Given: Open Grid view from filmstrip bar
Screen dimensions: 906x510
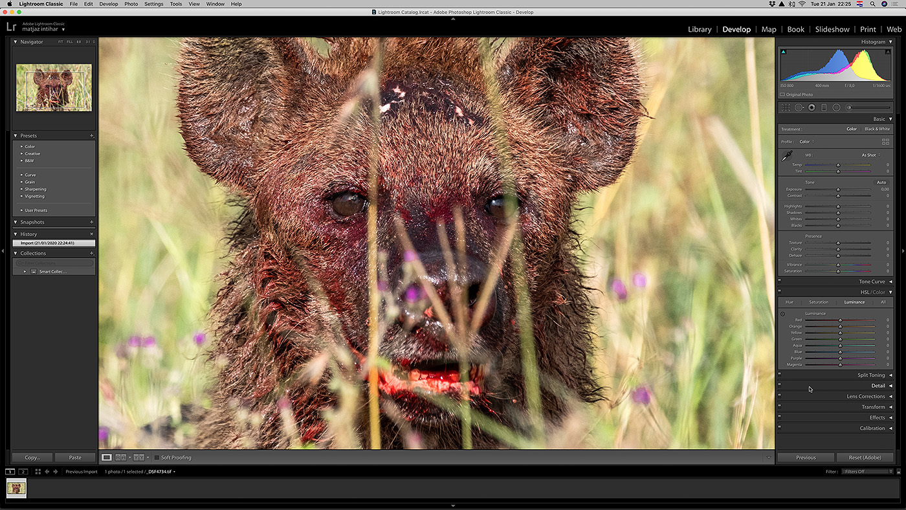Looking at the screenshot, I should click(x=38, y=472).
